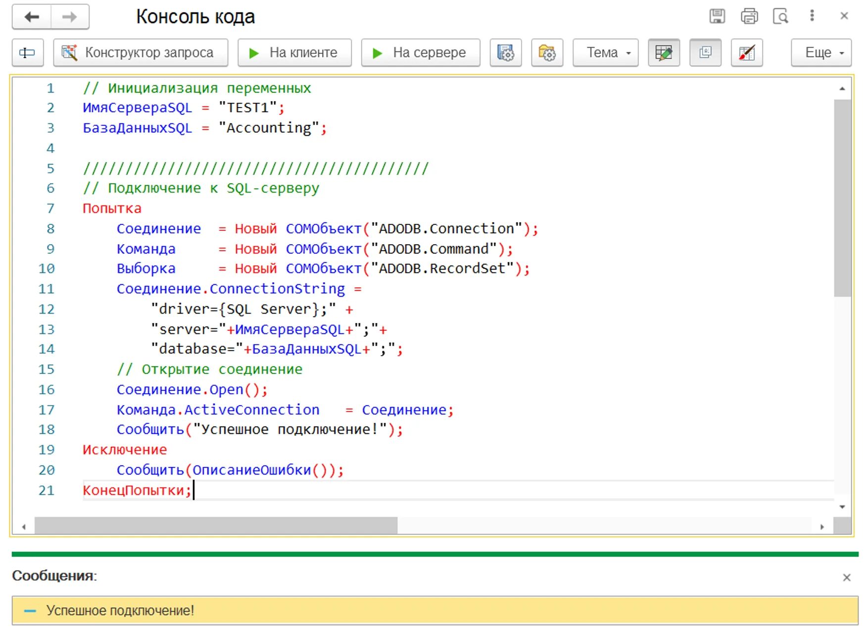Viewport: 864px width, 632px height.
Task: Click the horizontal scrollbar thumb
Action: pyautogui.click(x=216, y=526)
